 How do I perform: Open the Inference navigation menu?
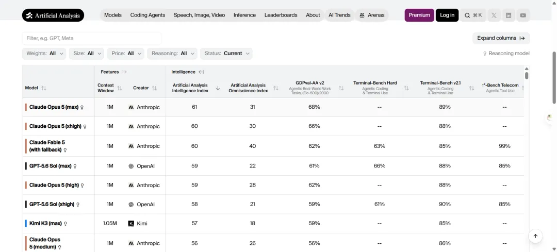pos(245,15)
